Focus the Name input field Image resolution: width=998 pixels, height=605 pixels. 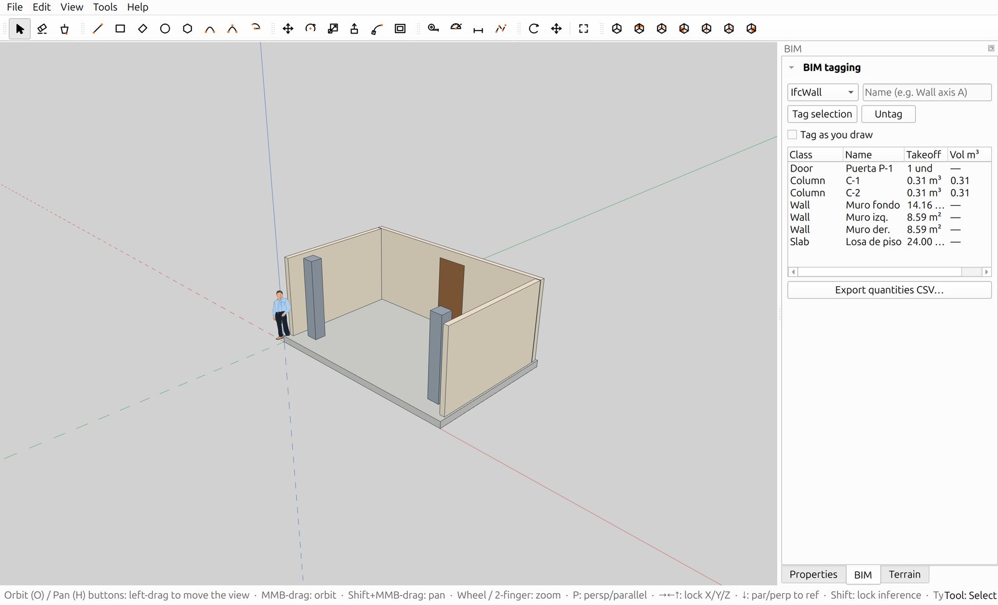(927, 92)
